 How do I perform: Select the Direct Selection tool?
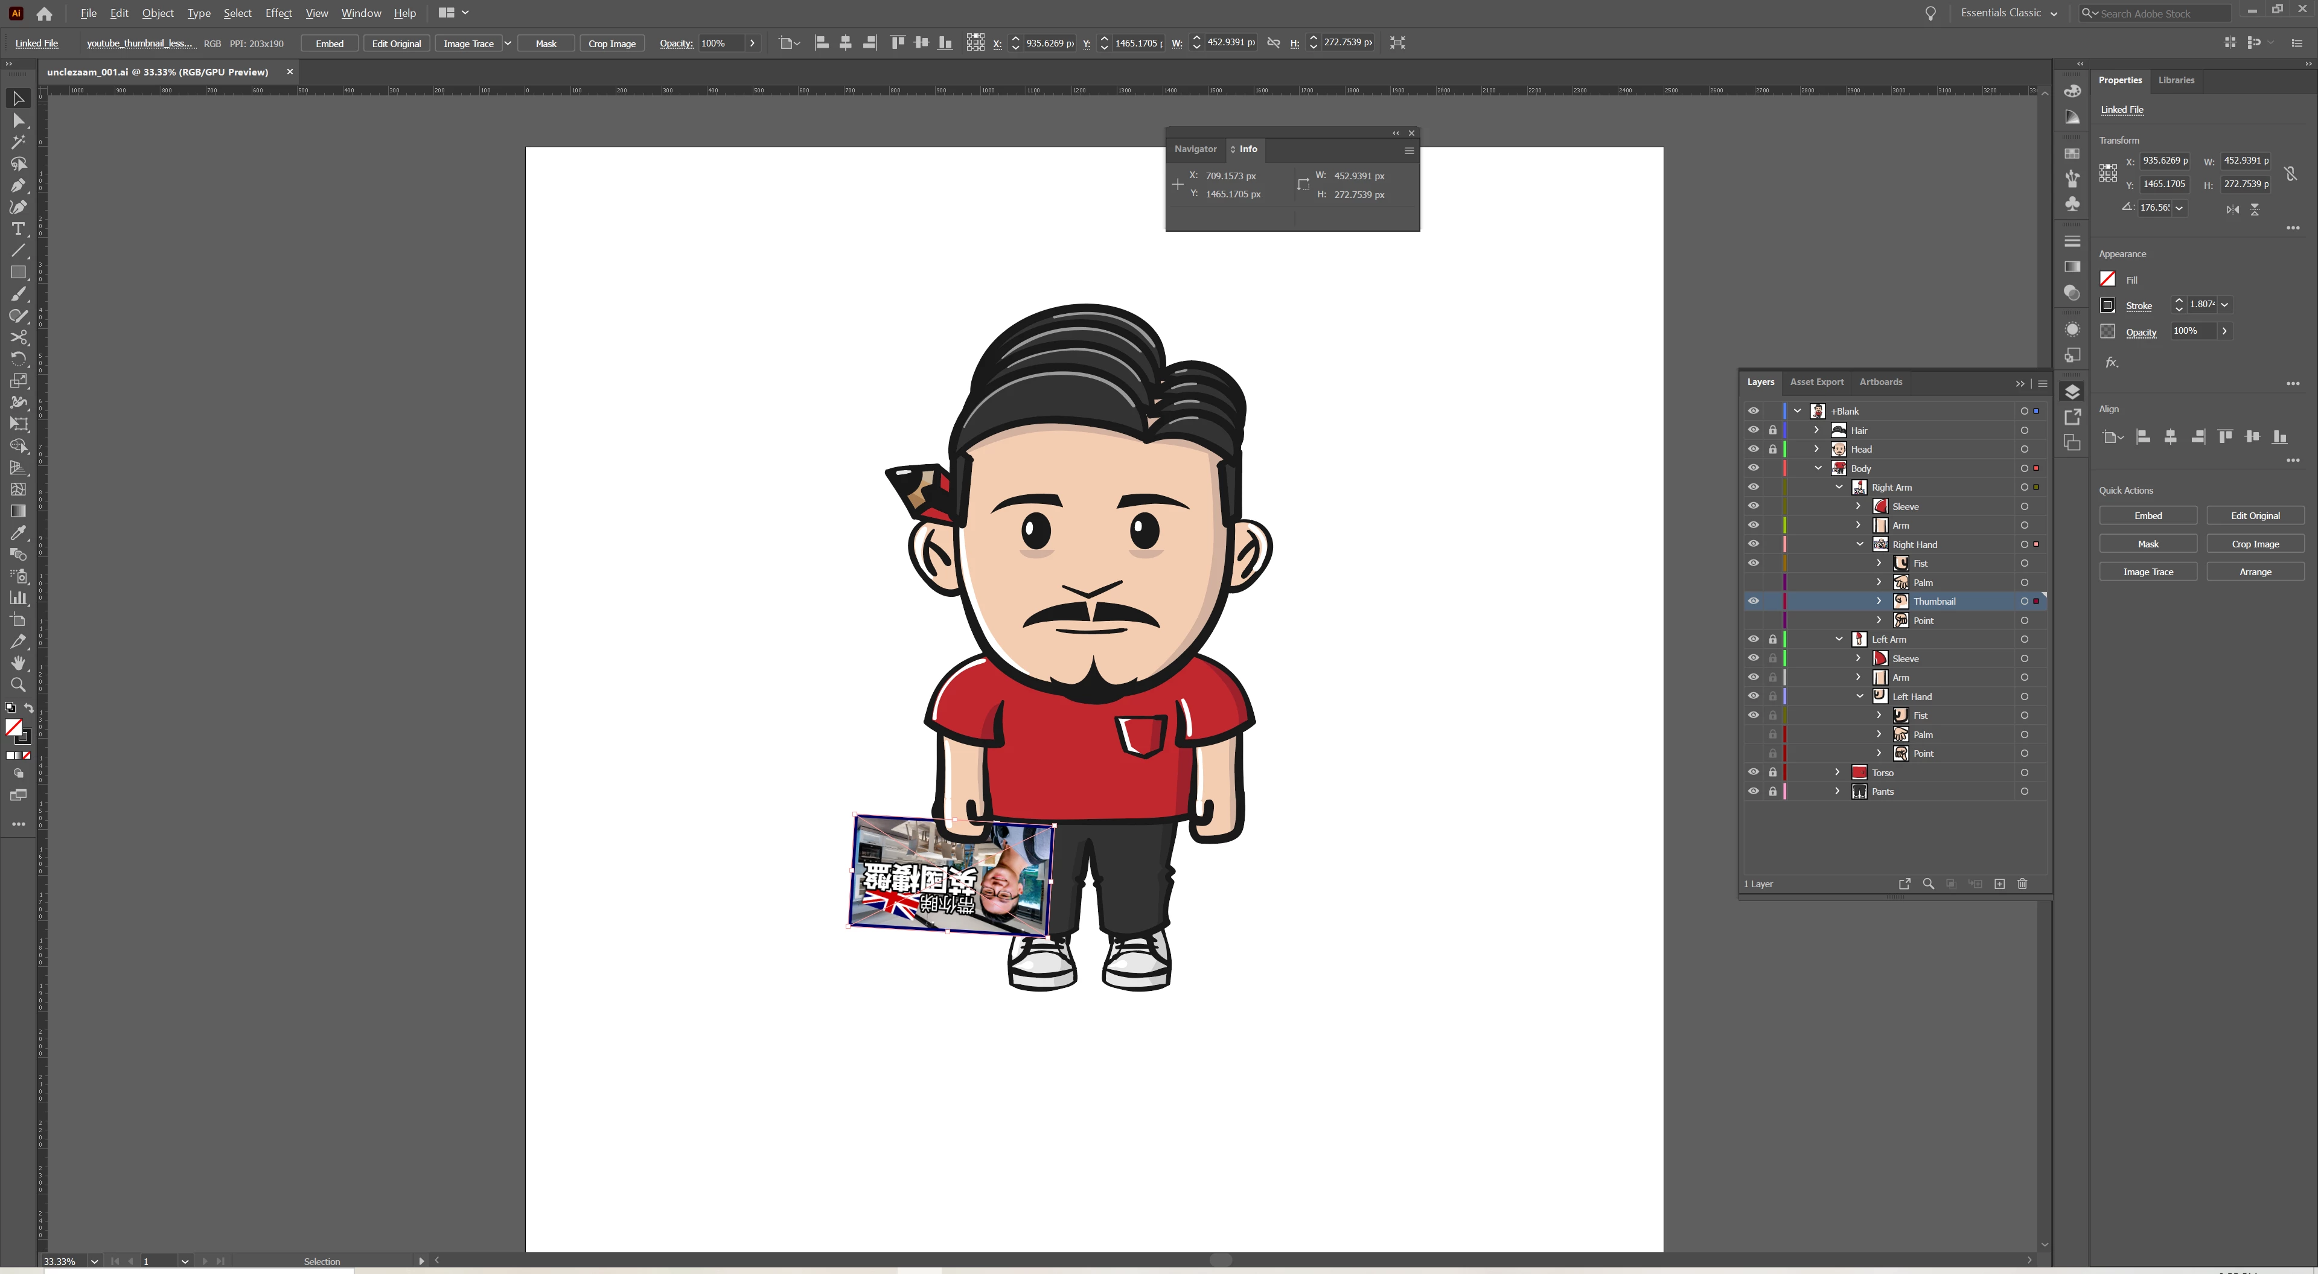(18, 121)
